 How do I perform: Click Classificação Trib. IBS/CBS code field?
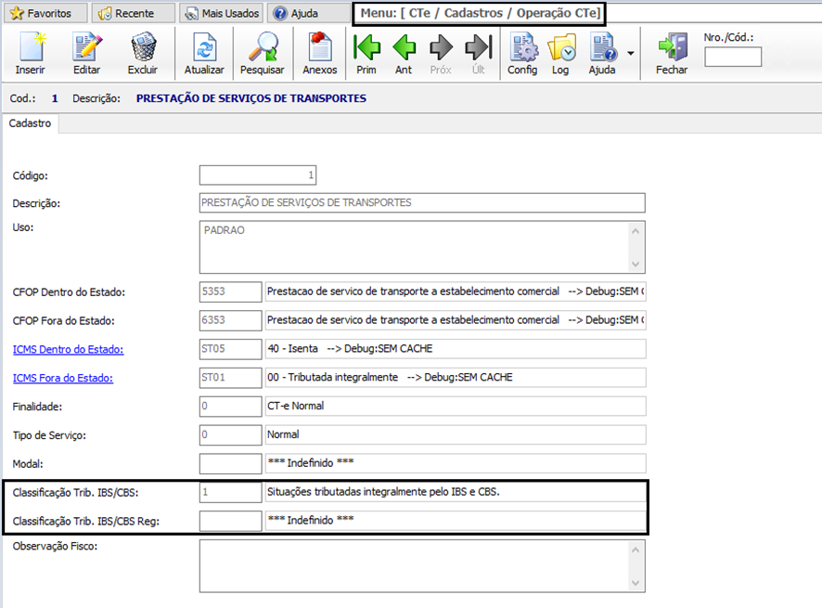[x=231, y=492]
